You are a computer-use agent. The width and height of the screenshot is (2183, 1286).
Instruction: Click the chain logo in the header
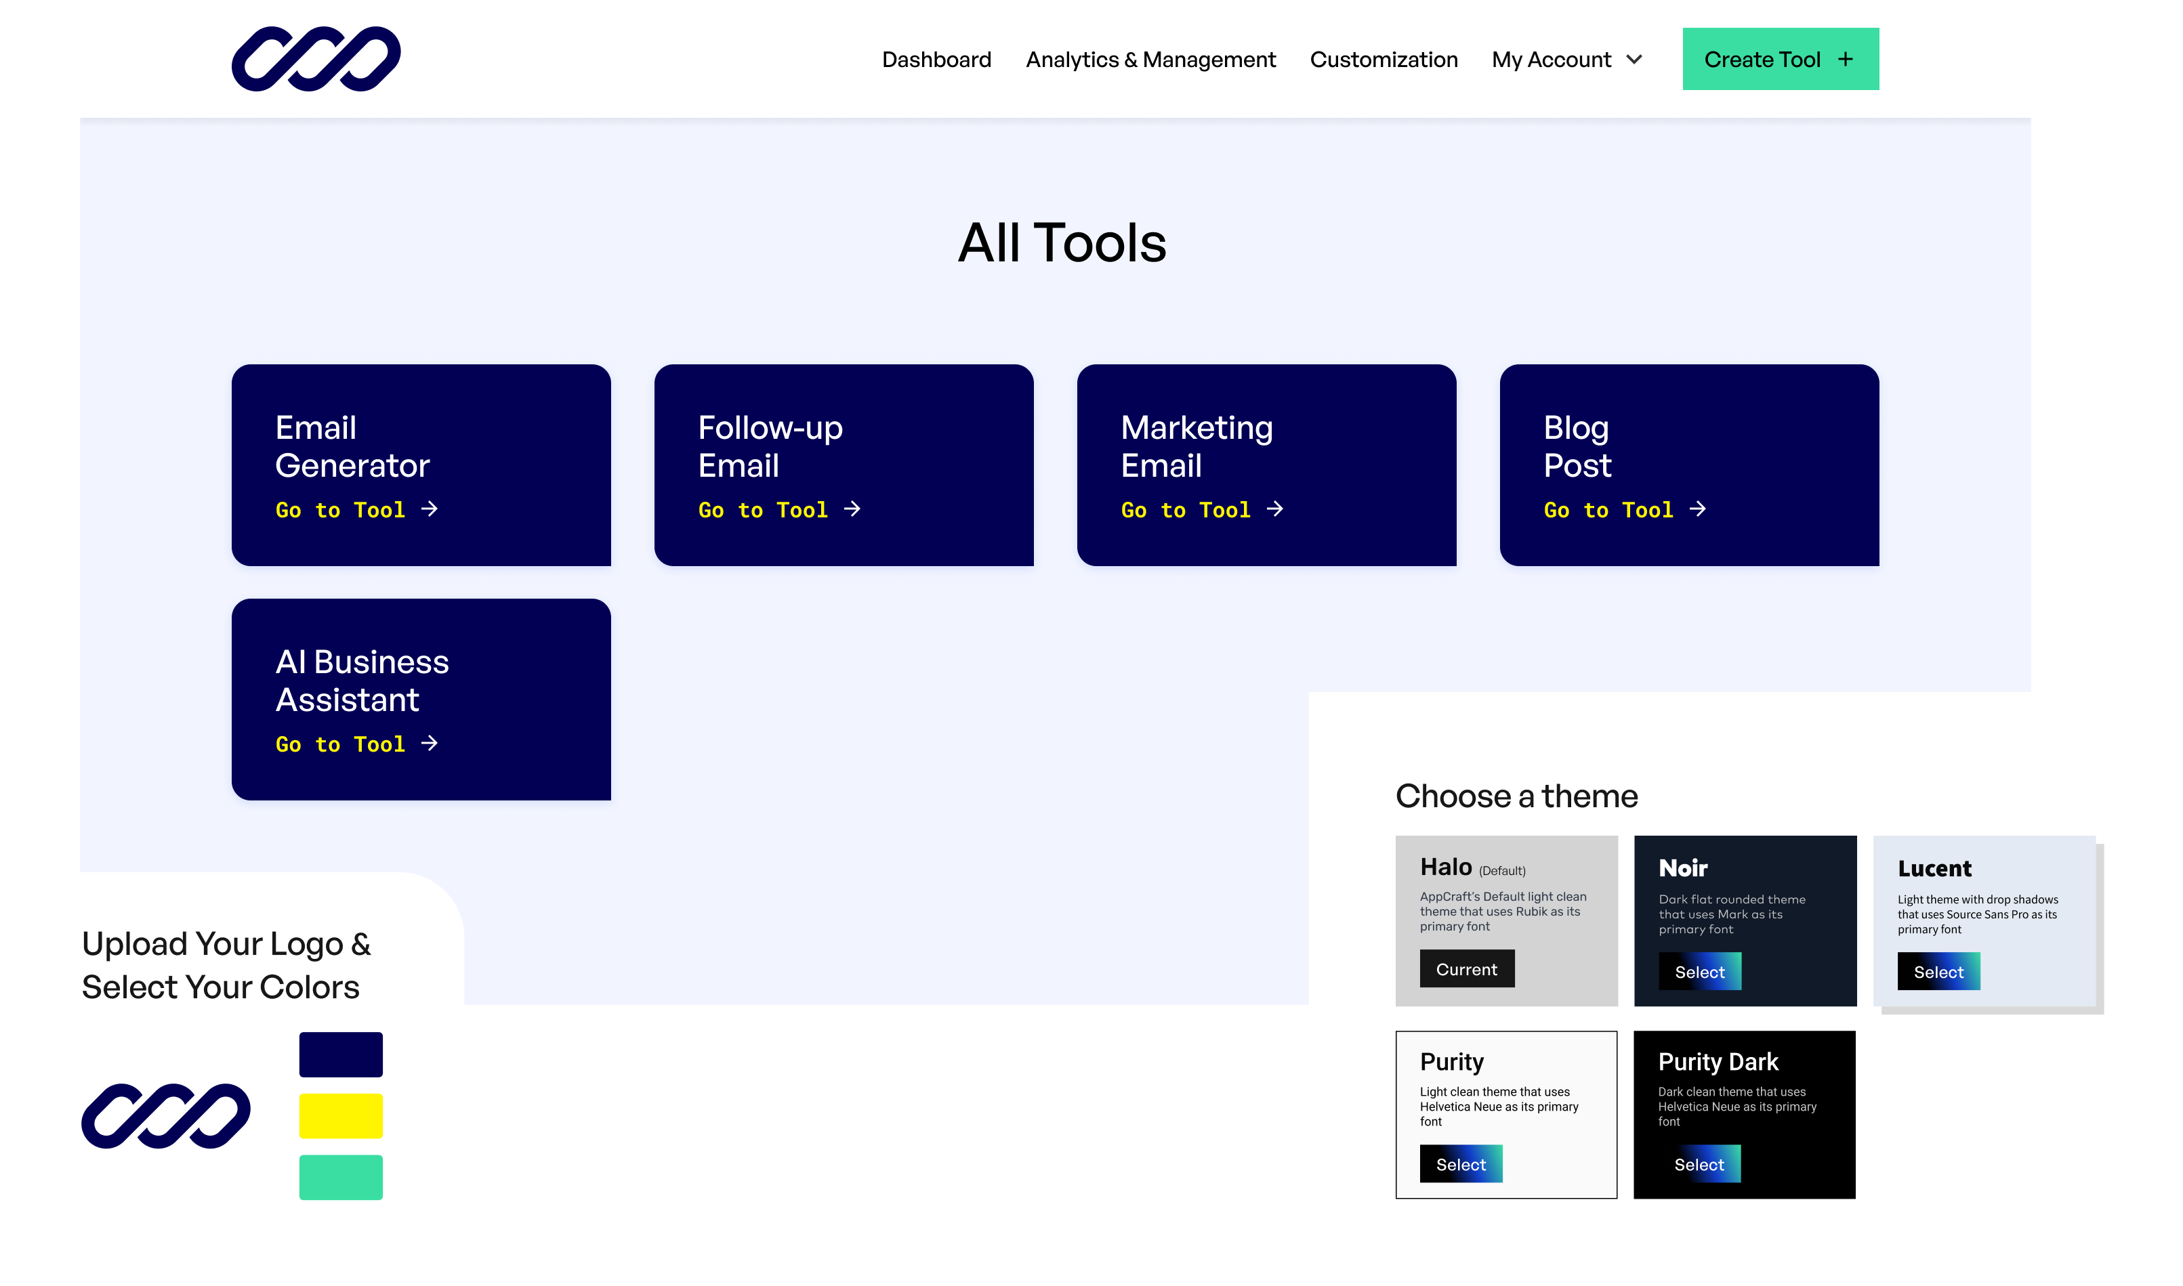click(x=316, y=59)
